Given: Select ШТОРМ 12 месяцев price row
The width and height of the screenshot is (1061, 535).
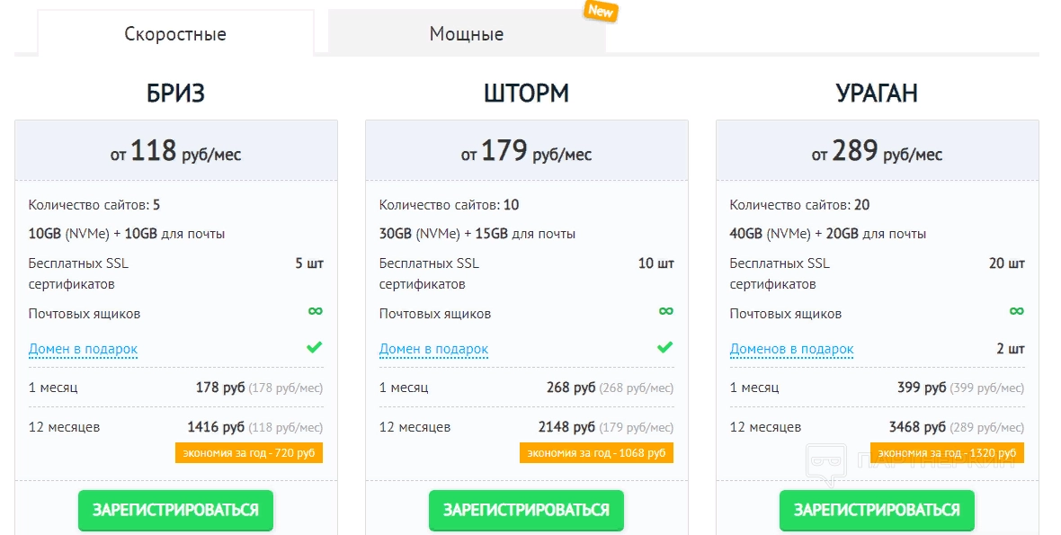Looking at the screenshot, I should [x=526, y=427].
